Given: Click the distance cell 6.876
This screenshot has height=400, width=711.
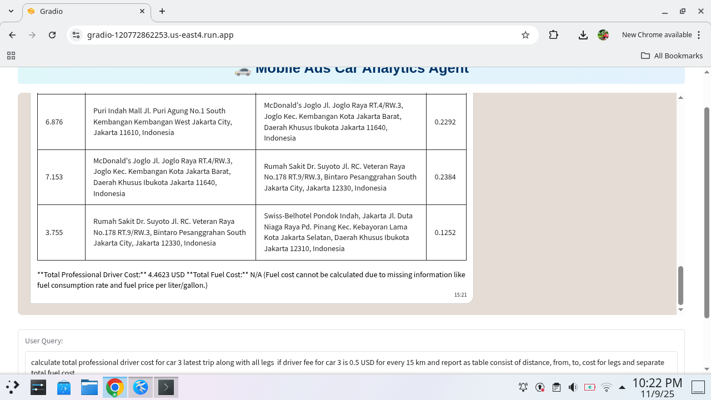Looking at the screenshot, I should (x=61, y=122).
